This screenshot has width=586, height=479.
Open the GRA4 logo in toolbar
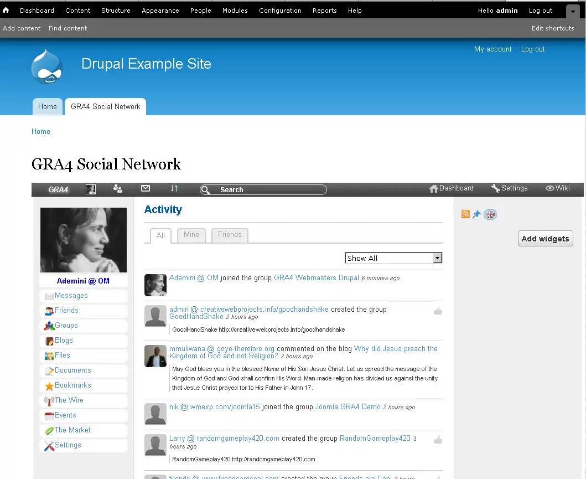tap(58, 189)
